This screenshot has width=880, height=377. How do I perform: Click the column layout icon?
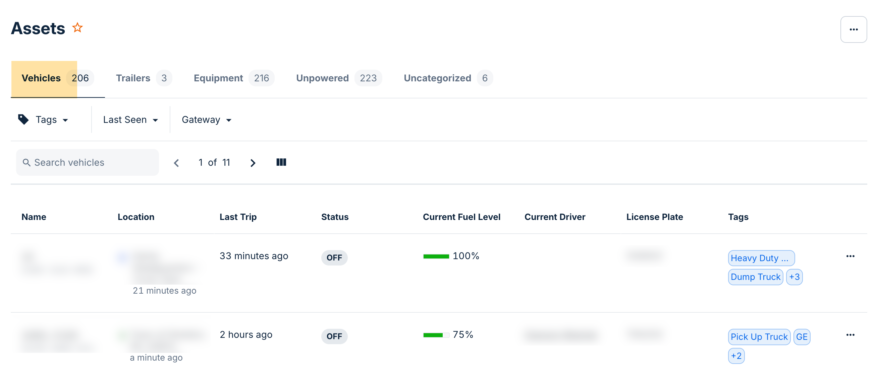pyautogui.click(x=281, y=162)
